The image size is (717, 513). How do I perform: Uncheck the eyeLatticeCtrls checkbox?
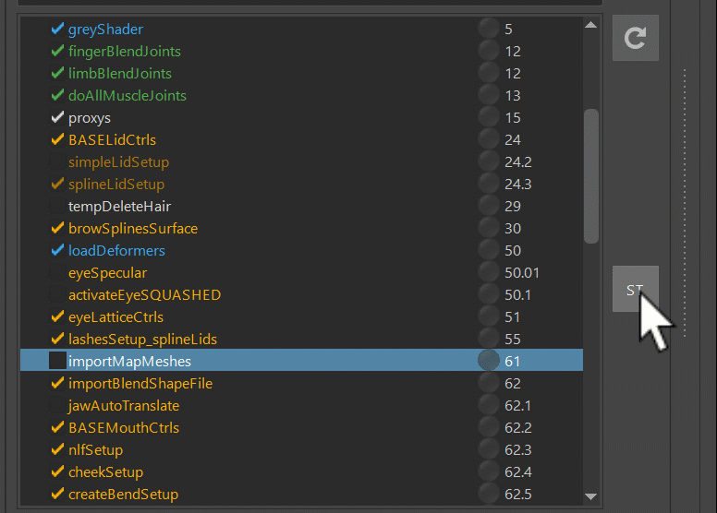pyautogui.click(x=57, y=317)
